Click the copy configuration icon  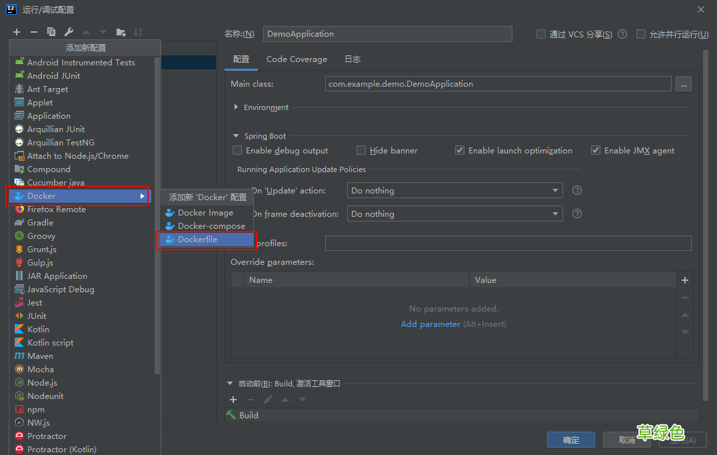pos(51,32)
